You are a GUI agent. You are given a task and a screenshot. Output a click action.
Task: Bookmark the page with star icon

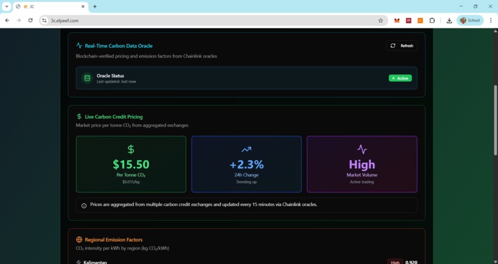click(x=381, y=20)
